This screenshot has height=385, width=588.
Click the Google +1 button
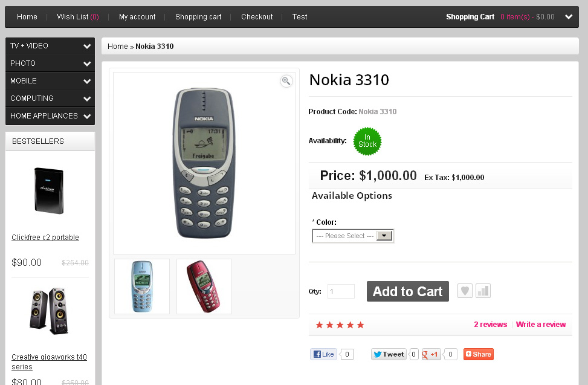pos(431,354)
